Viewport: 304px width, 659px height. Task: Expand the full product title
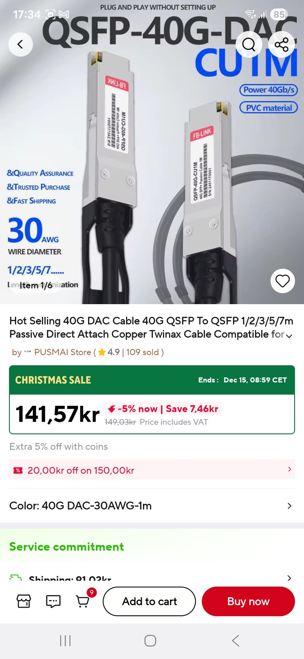tap(289, 336)
